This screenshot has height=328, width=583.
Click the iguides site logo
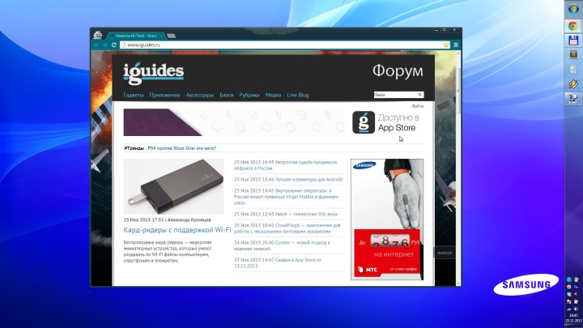154,72
